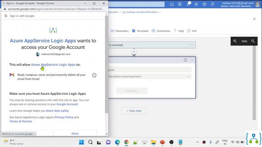Close the Azure designer blade

254,19
